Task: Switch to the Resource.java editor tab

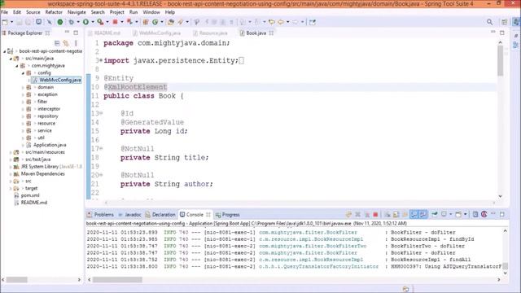Action: (210, 33)
